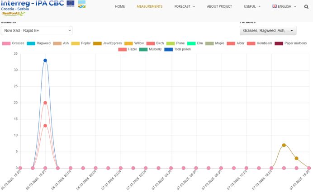Click the search magnifier icon
Image resolution: width=313 pixels, height=194 pixels.
pyautogui.click(x=306, y=7)
